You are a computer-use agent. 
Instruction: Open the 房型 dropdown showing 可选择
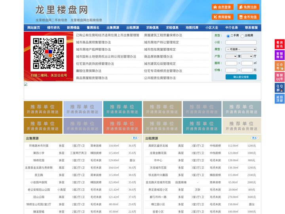pos(241,49)
